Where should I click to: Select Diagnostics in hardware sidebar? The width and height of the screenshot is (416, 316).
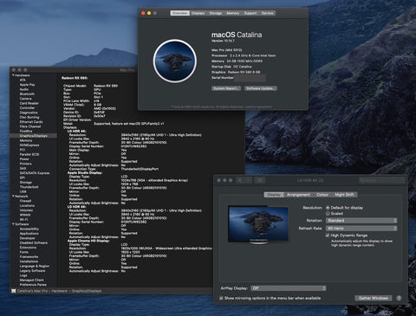(29, 113)
